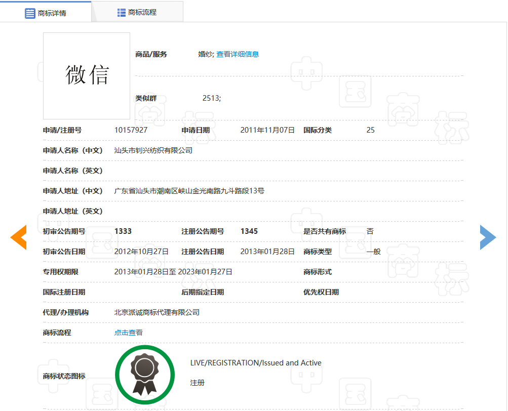Click preliminary announcement issue number 1333
The image size is (508, 411).
pyautogui.click(x=123, y=231)
